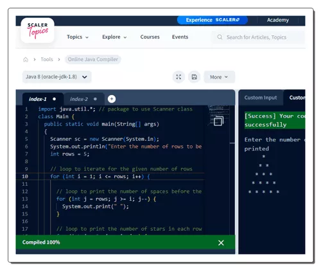Click the Academy link
This screenshot has height=270, width=321.
pos(278,20)
